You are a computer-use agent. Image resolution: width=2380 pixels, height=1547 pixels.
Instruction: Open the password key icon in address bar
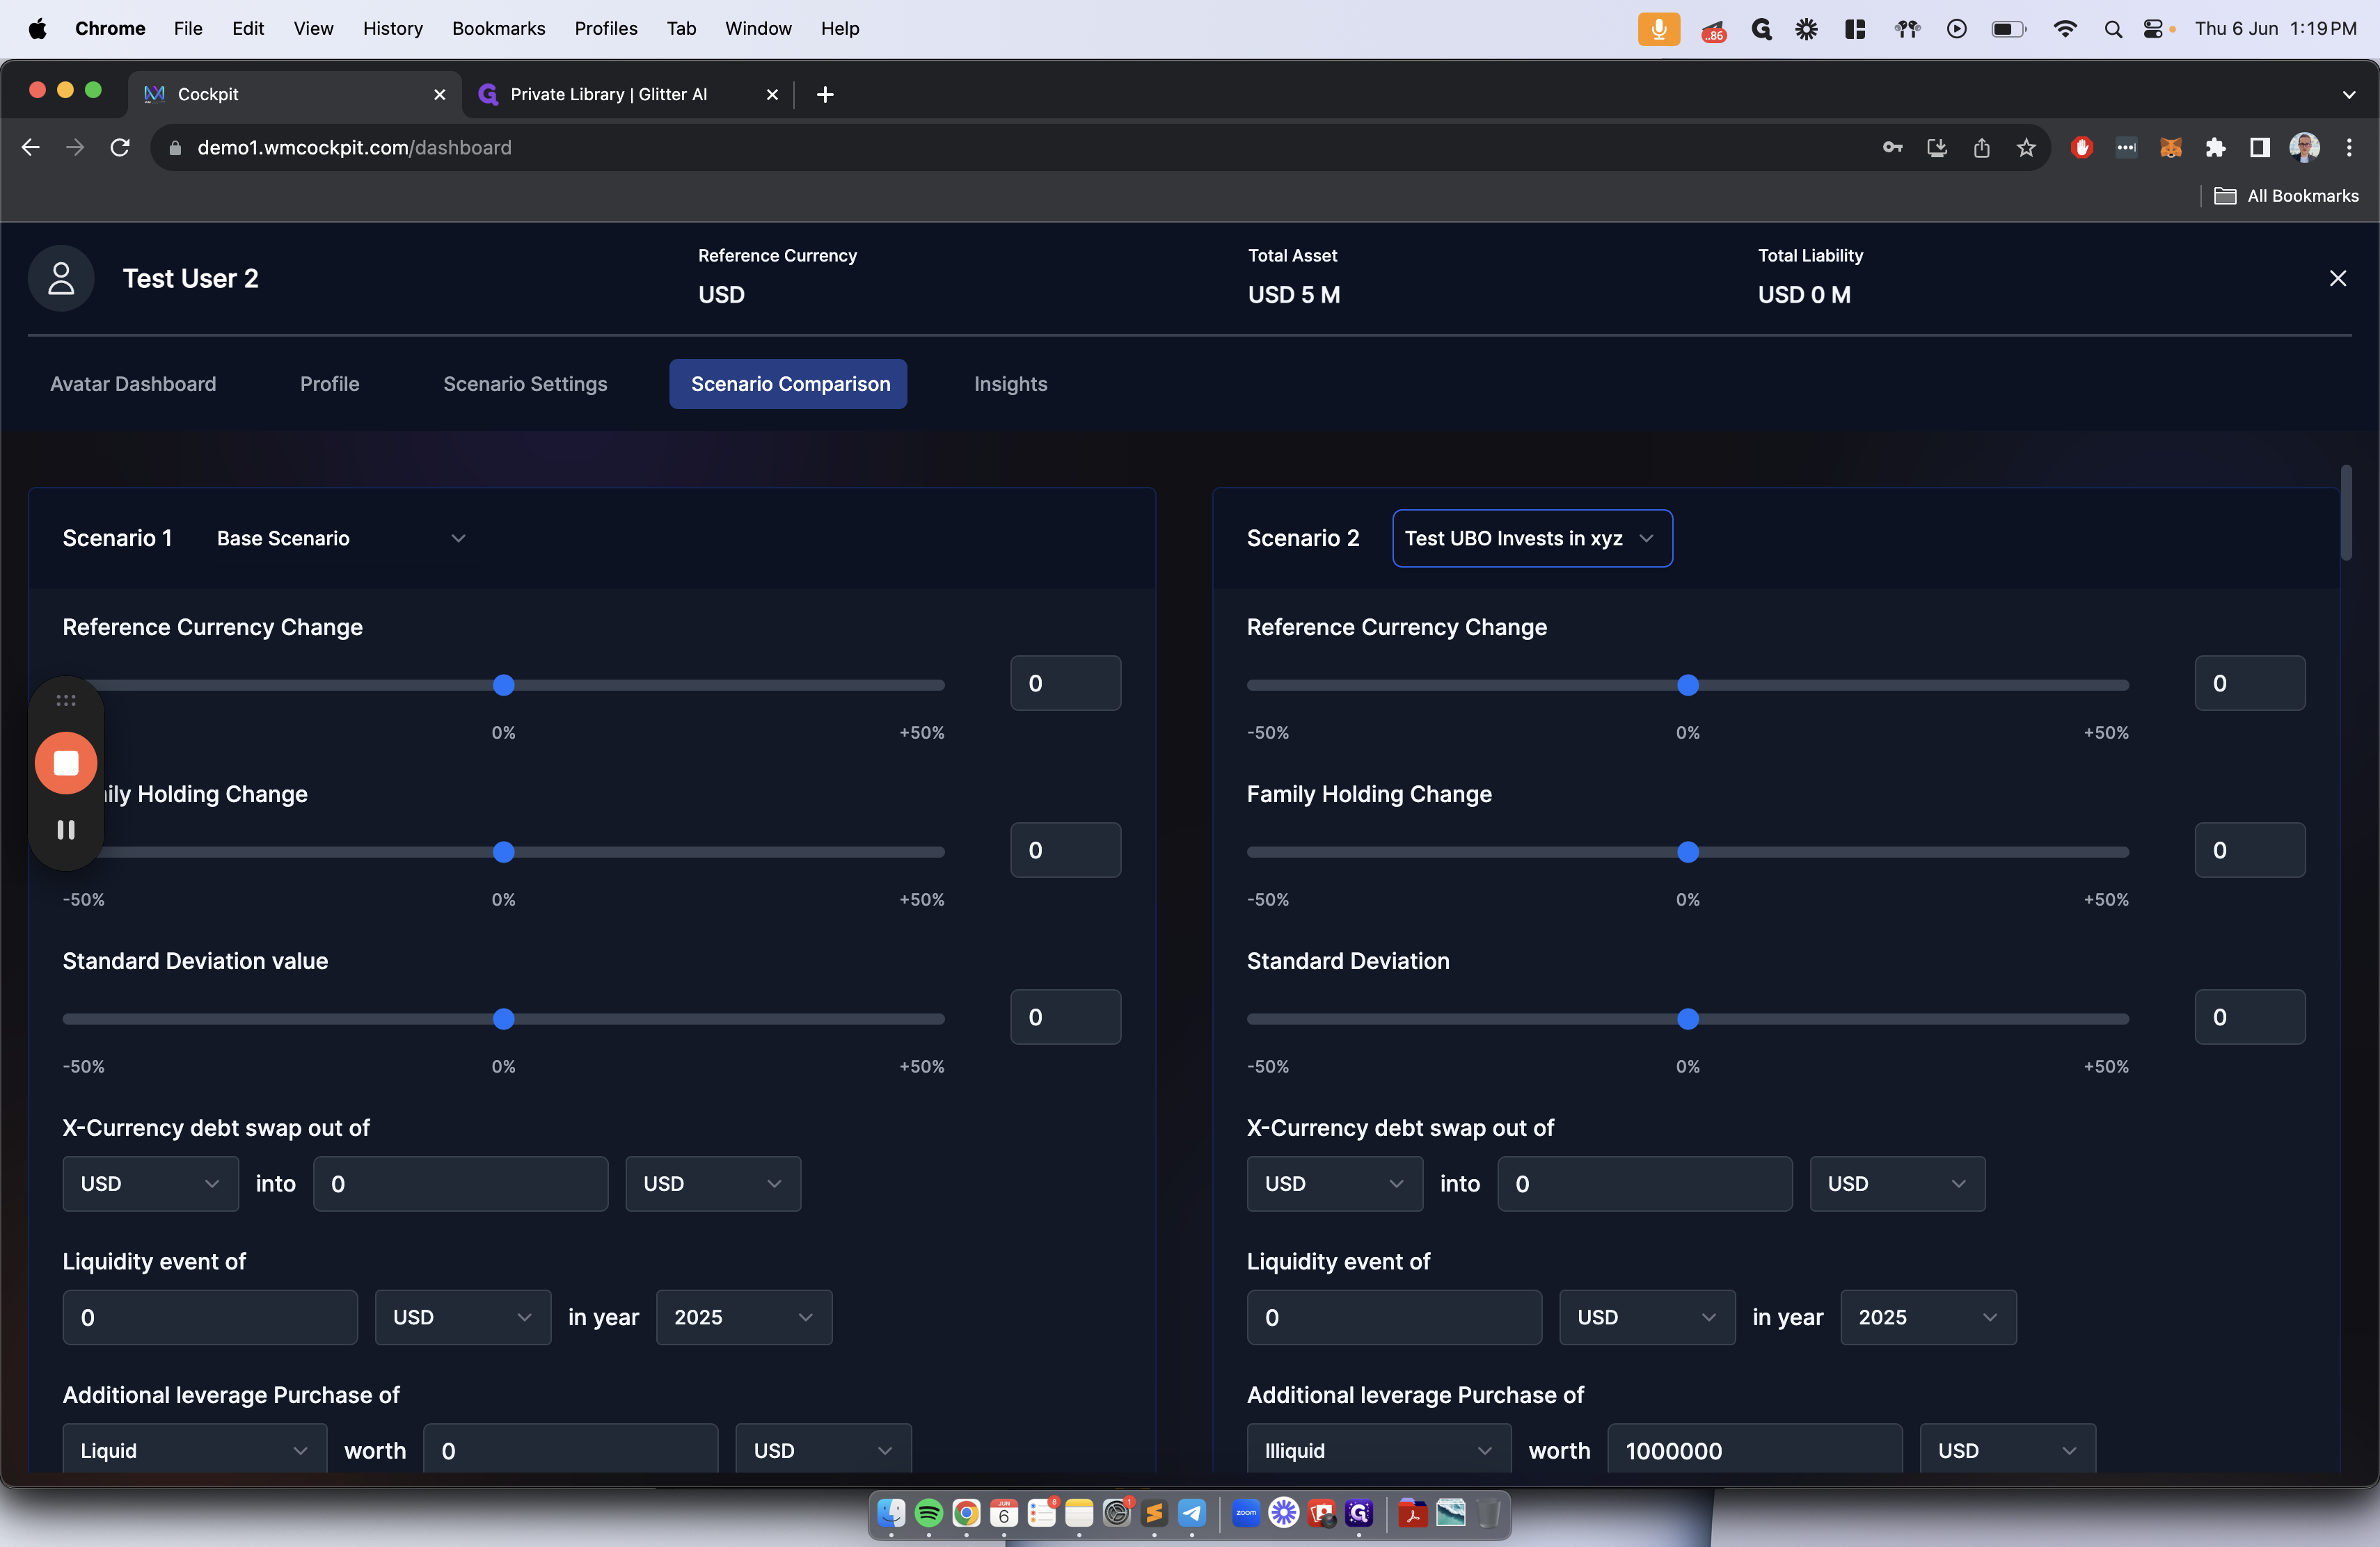coord(1892,147)
